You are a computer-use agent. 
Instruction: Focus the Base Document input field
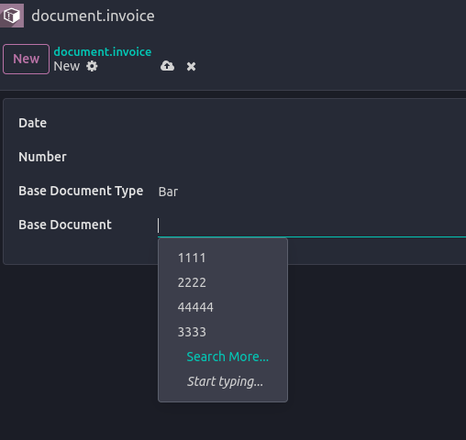(x=312, y=225)
